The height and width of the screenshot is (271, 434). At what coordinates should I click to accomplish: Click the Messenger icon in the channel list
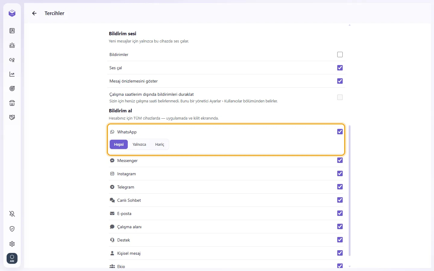coord(112,160)
